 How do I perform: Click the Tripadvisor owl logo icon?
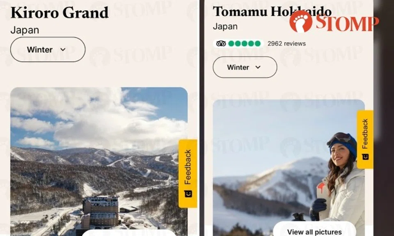[221, 44]
